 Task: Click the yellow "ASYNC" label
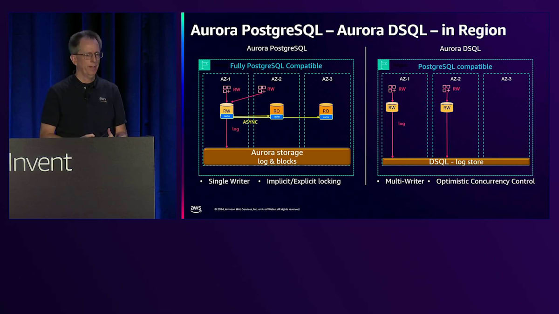pyautogui.click(x=250, y=122)
